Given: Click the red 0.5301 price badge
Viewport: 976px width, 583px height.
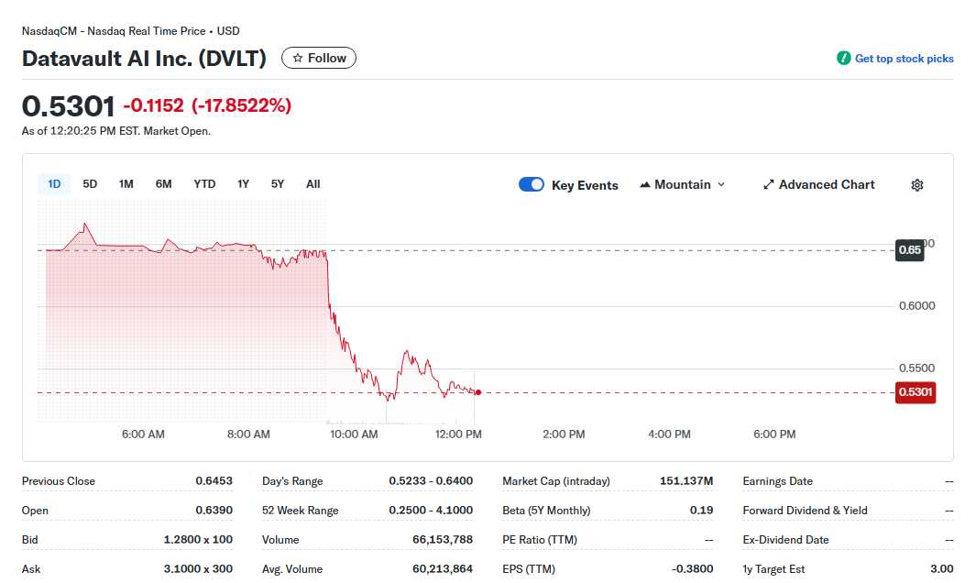Looking at the screenshot, I should pyautogui.click(x=915, y=392).
